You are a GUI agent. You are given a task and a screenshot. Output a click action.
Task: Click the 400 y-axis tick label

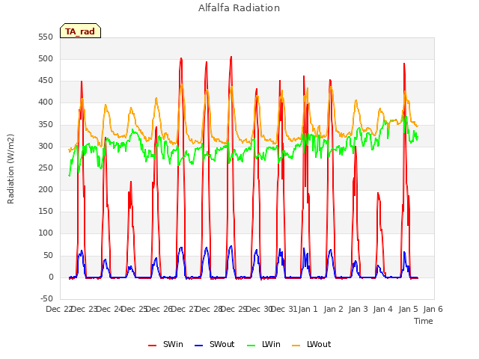click(46, 102)
